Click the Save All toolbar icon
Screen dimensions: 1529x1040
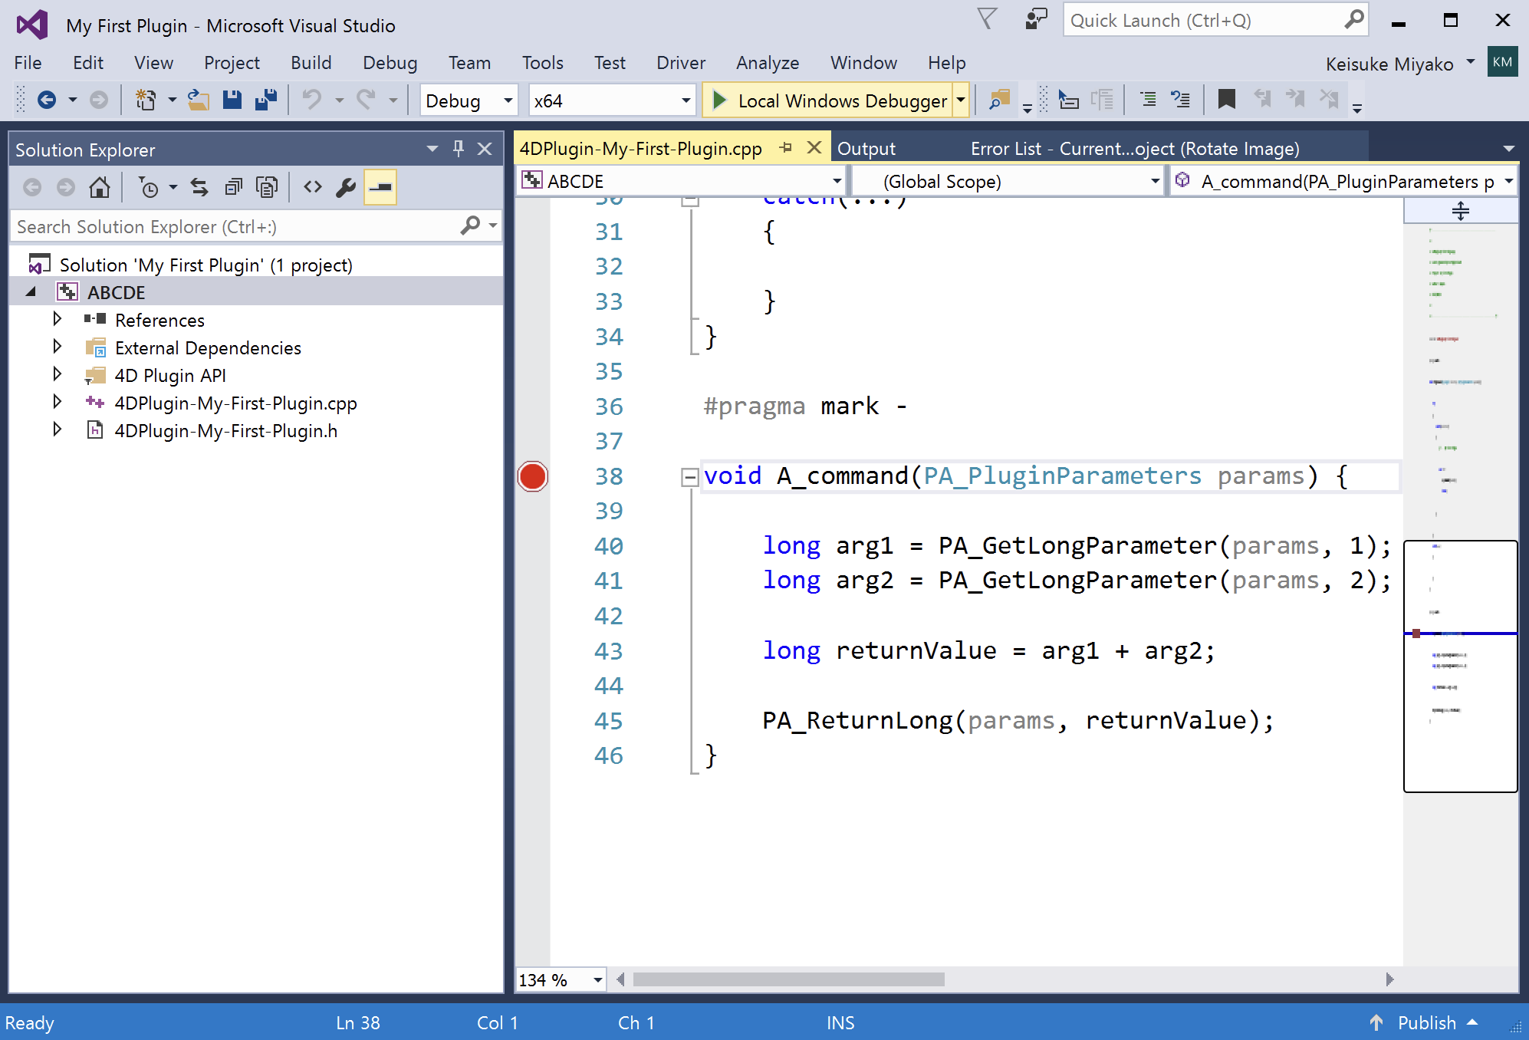[266, 99]
